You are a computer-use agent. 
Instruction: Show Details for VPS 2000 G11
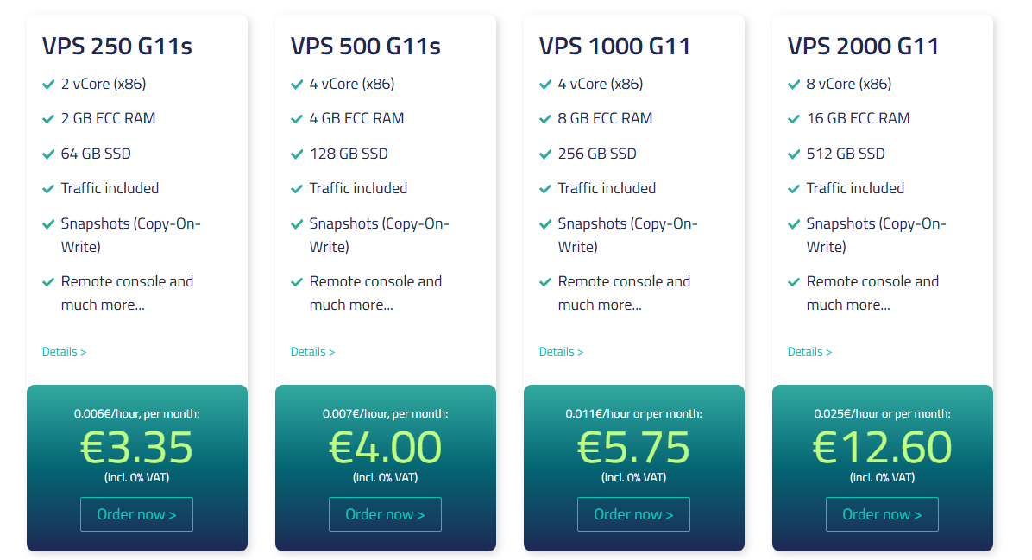(x=809, y=351)
